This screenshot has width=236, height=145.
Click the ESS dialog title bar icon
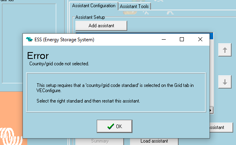point(29,40)
